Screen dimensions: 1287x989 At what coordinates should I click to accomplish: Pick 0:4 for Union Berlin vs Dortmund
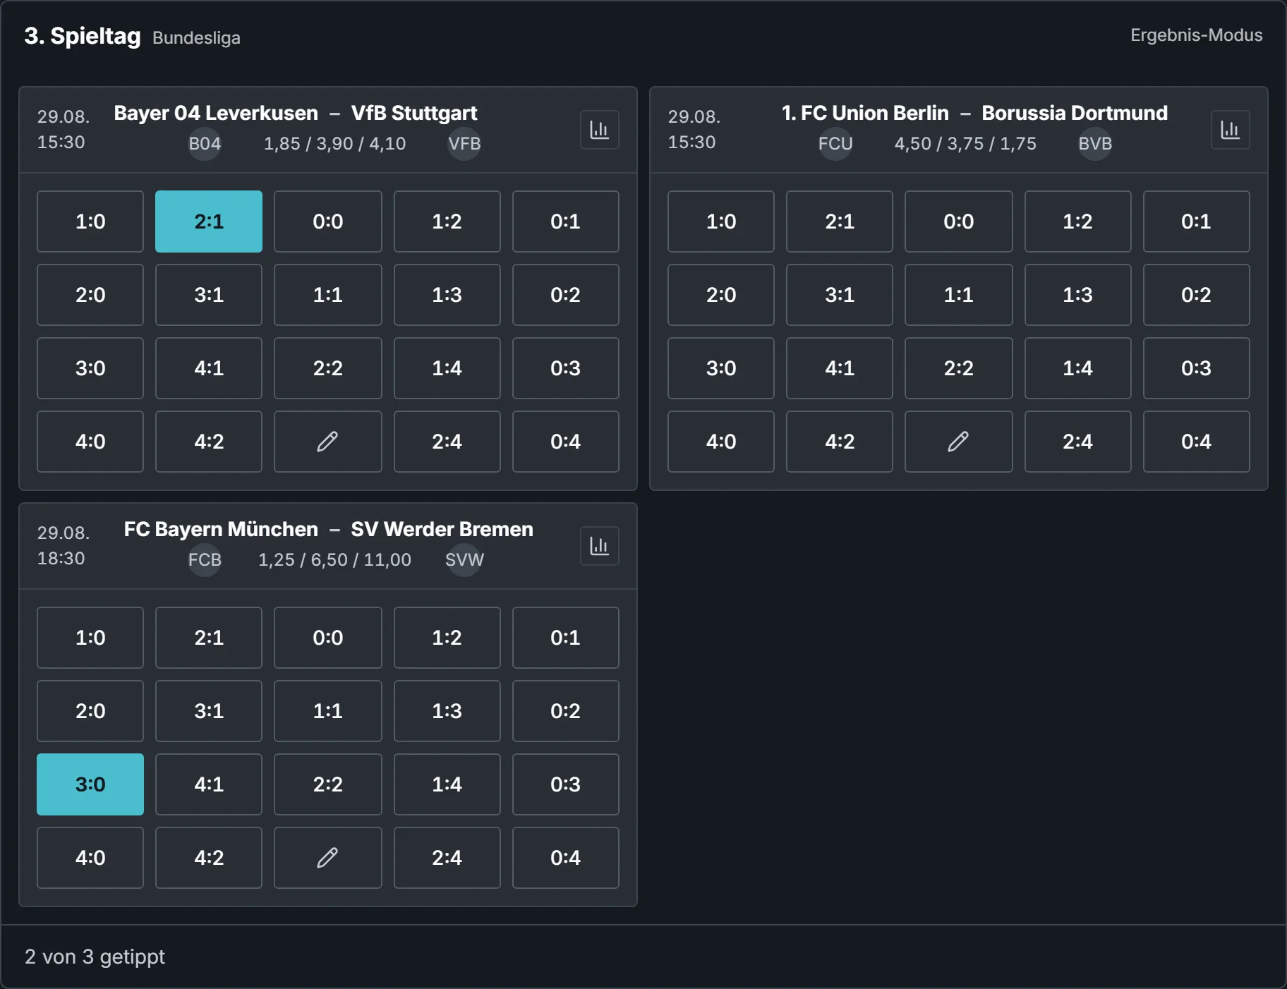pos(1197,442)
